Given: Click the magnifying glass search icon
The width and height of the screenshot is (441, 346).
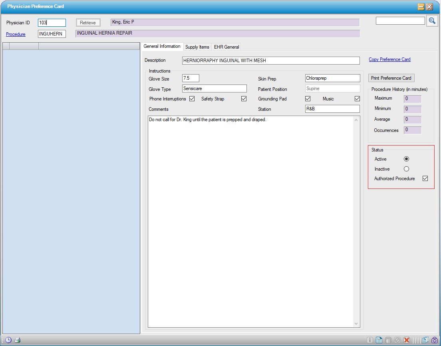Looking at the screenshot, I should [432, 21].
